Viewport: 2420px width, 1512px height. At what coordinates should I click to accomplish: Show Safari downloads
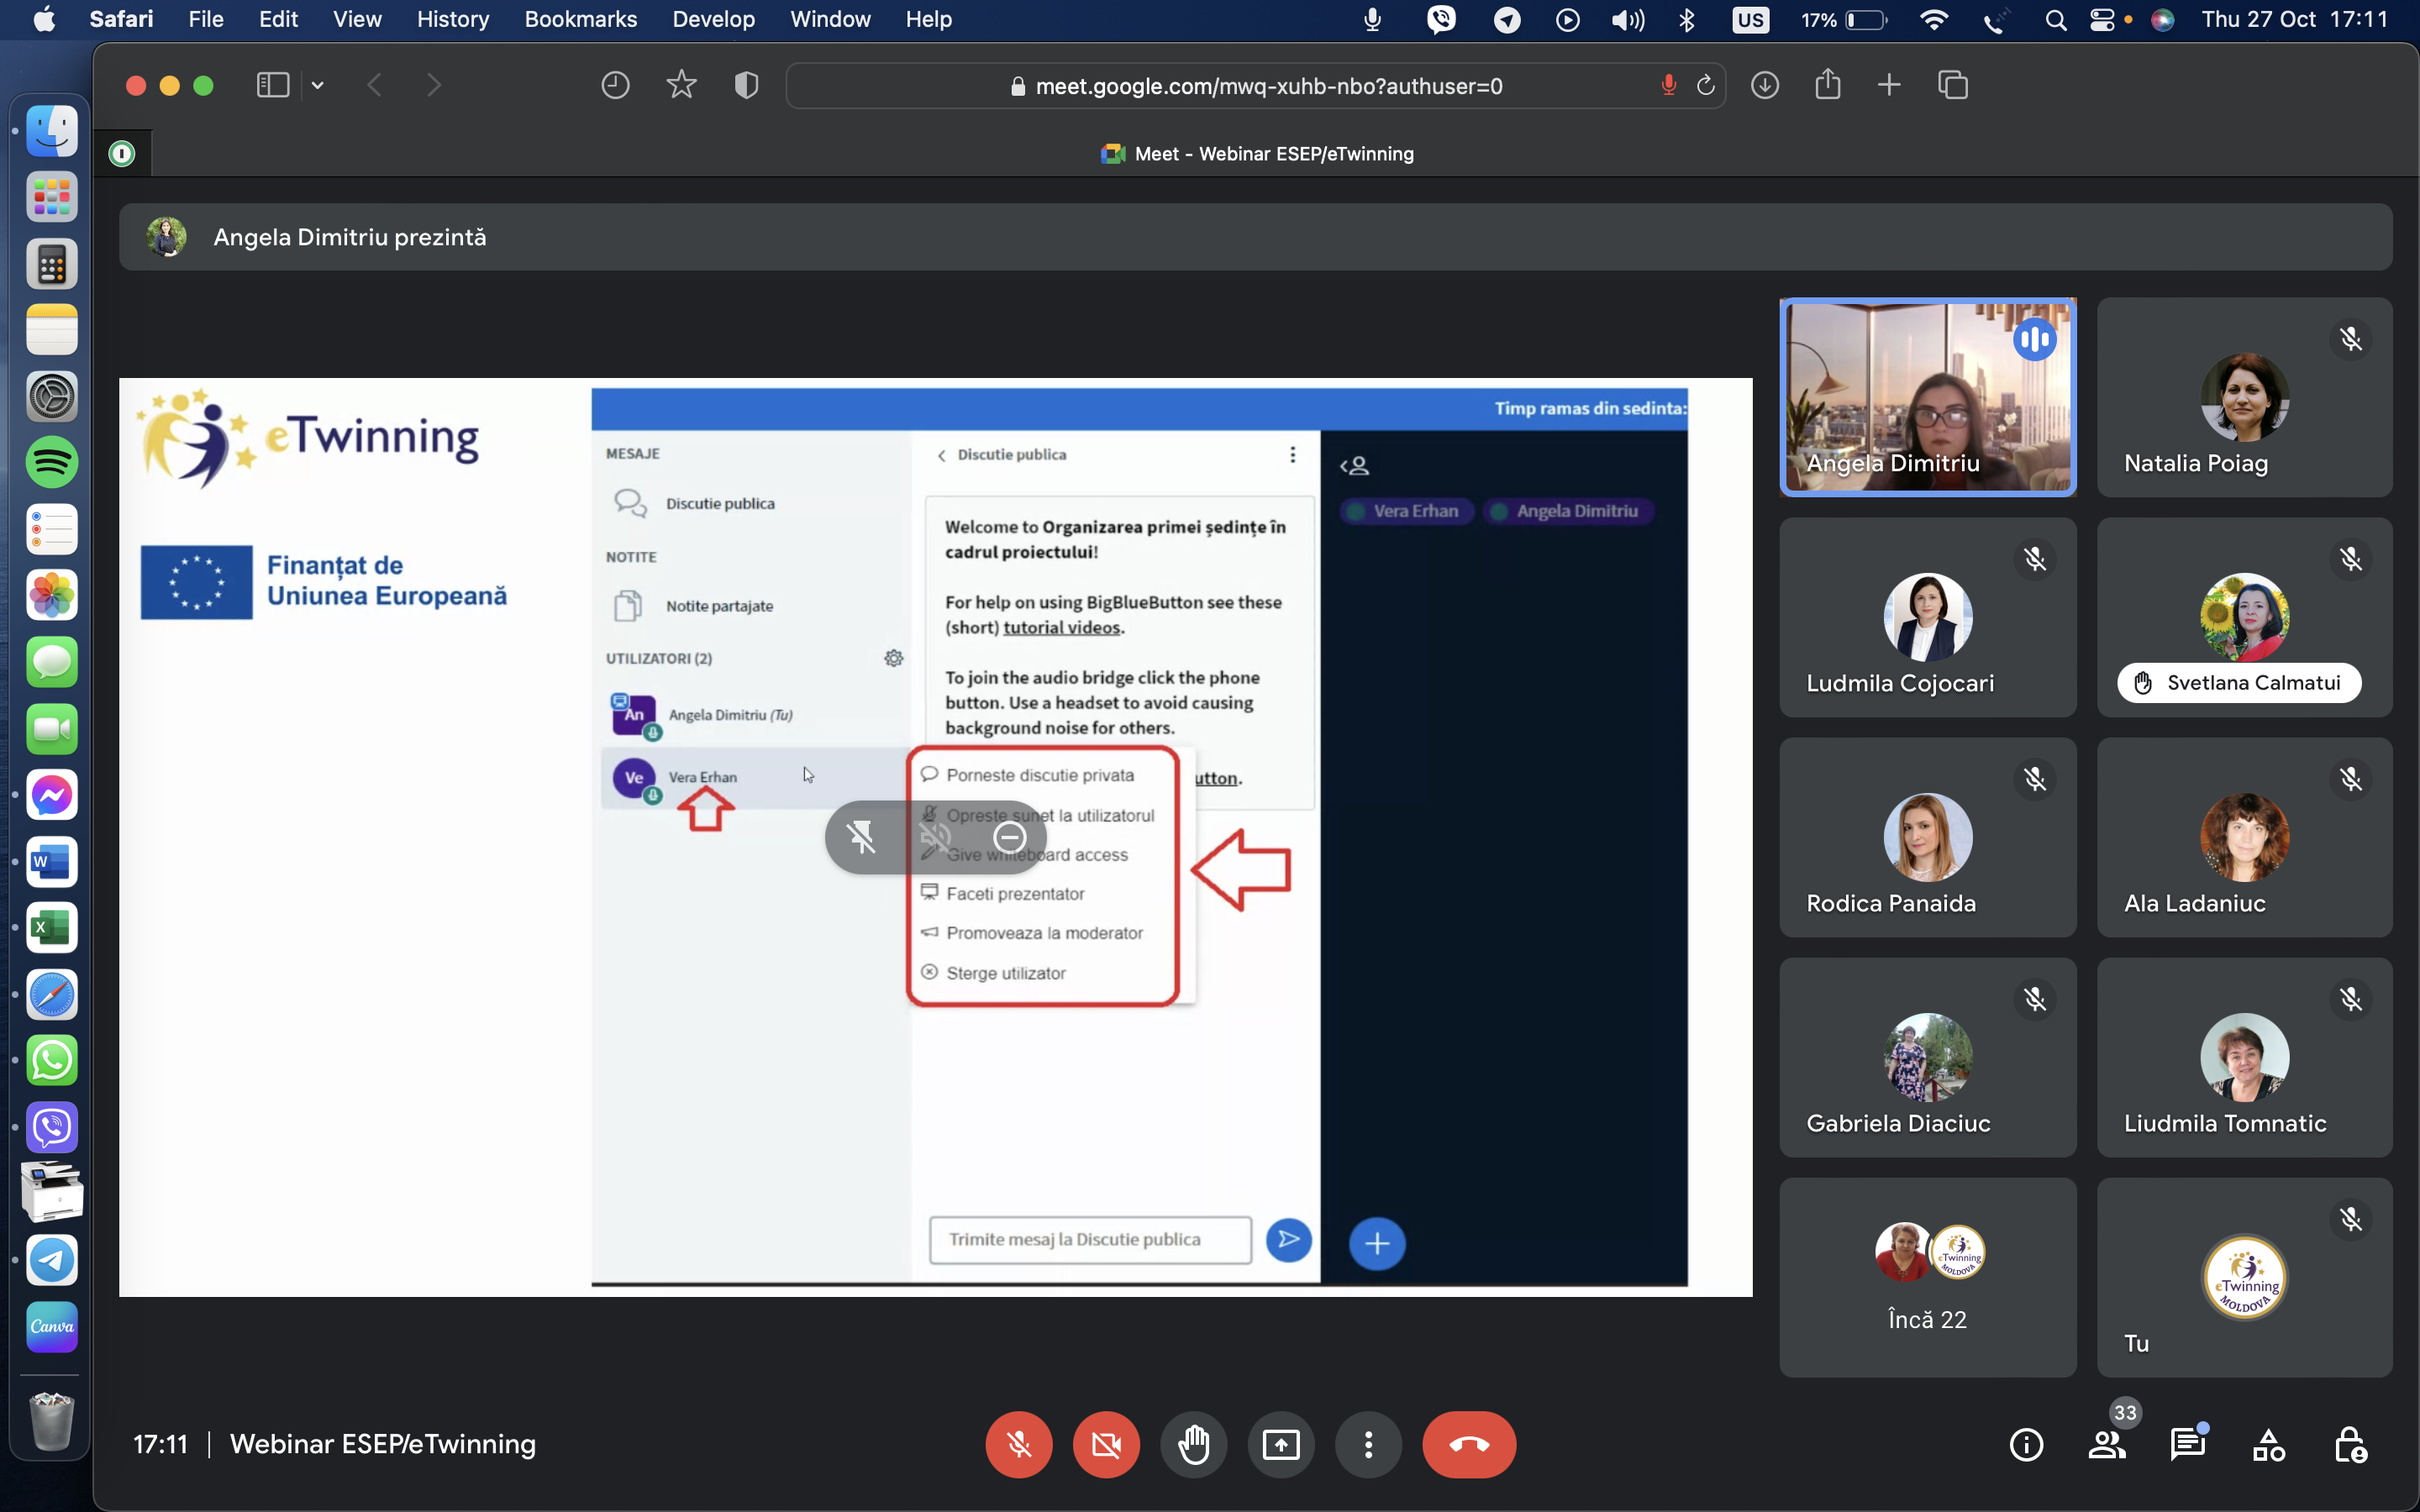[x=1765, y=86]
